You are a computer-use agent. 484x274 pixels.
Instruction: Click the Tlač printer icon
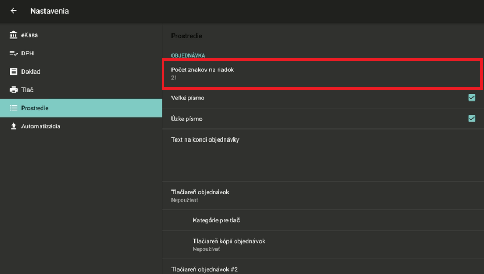(x=14, y=90)
